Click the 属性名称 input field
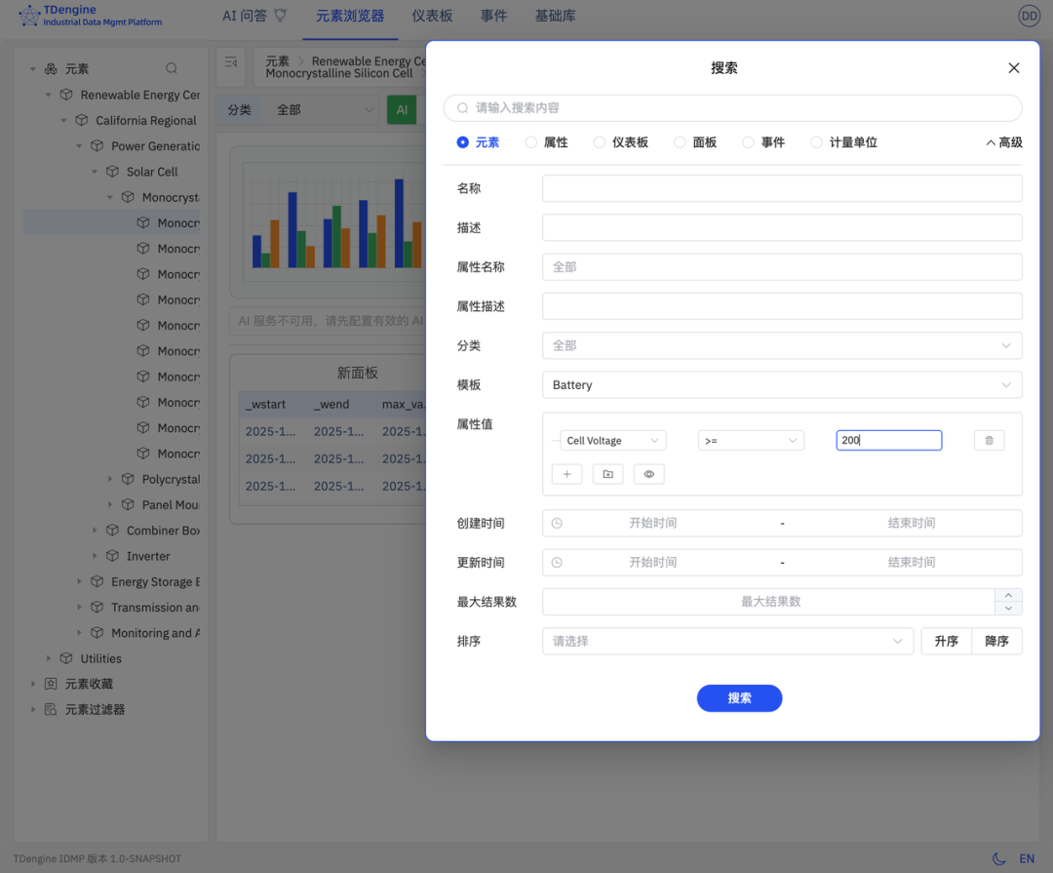This screenshot has height=873, width=1053. (782, 267)
